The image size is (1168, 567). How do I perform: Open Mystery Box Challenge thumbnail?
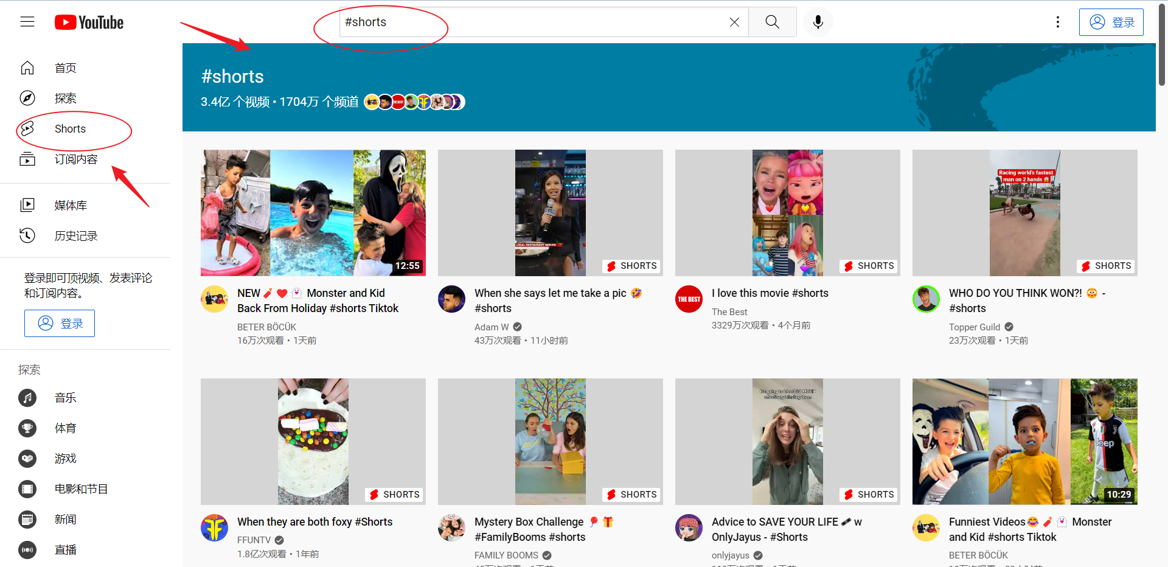(x=551, y=442)
